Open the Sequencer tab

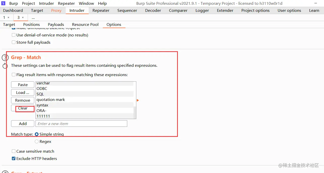pyautogui.click(x=127, y=11)
